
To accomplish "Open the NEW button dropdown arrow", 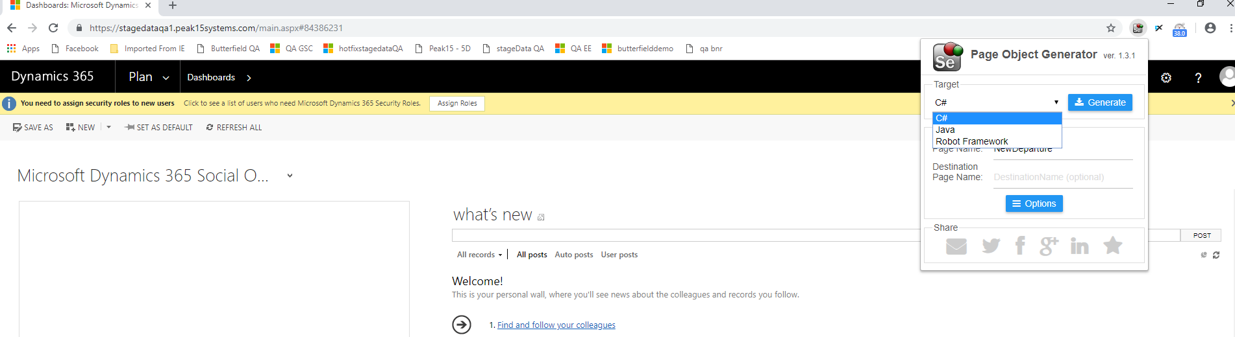I will 108,127.
